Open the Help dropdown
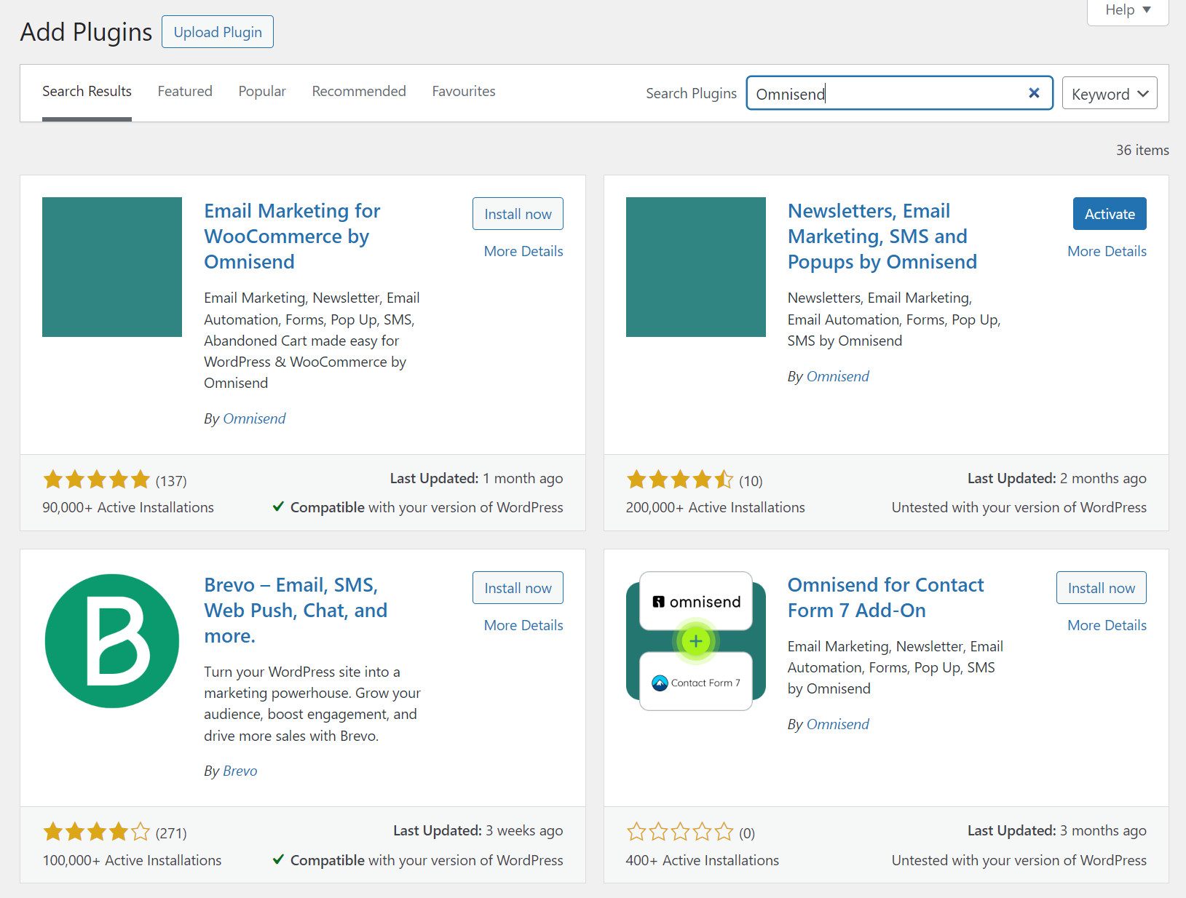The width and height of the screenshot is (1186, 898). [1128, 10]
